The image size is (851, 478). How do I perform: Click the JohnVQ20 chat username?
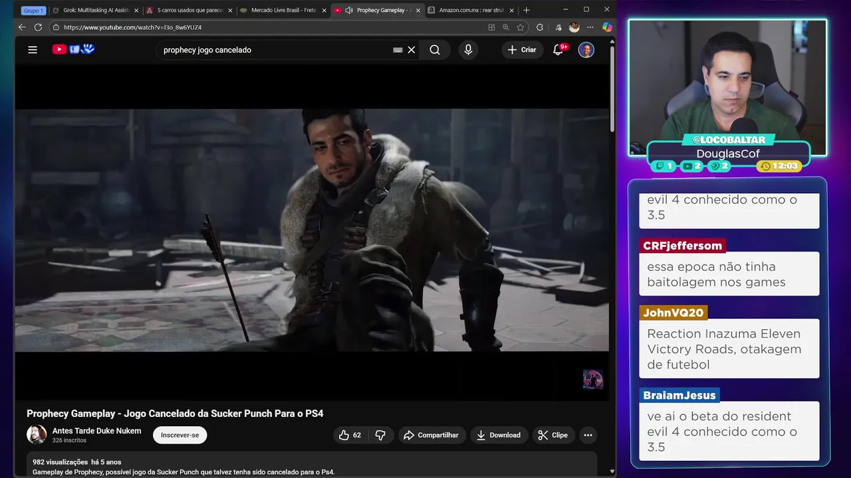[x=673, y=313]
